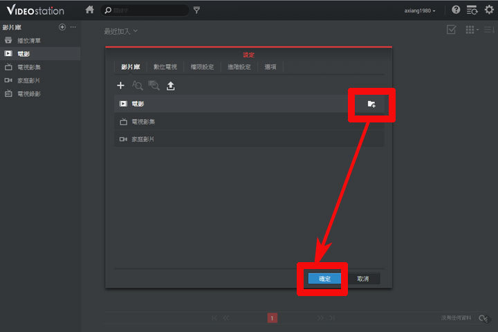Go to first page arrow
The height and width of the screenshot is (332, 498).
pos(214,317)
